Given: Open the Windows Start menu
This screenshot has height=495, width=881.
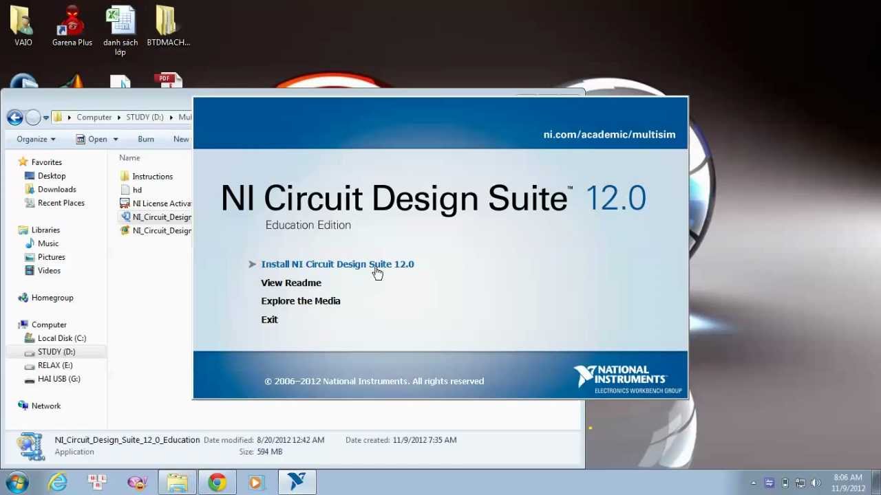Looking at the screenshot, I should click(17, 482).
